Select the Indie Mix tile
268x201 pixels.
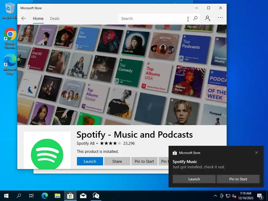(135, 43)
